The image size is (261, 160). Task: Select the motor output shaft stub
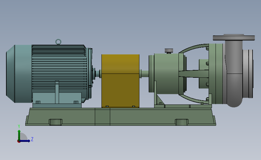[98, 74]
